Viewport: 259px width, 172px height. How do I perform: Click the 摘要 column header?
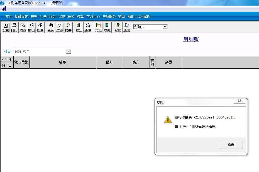point(63,62)
